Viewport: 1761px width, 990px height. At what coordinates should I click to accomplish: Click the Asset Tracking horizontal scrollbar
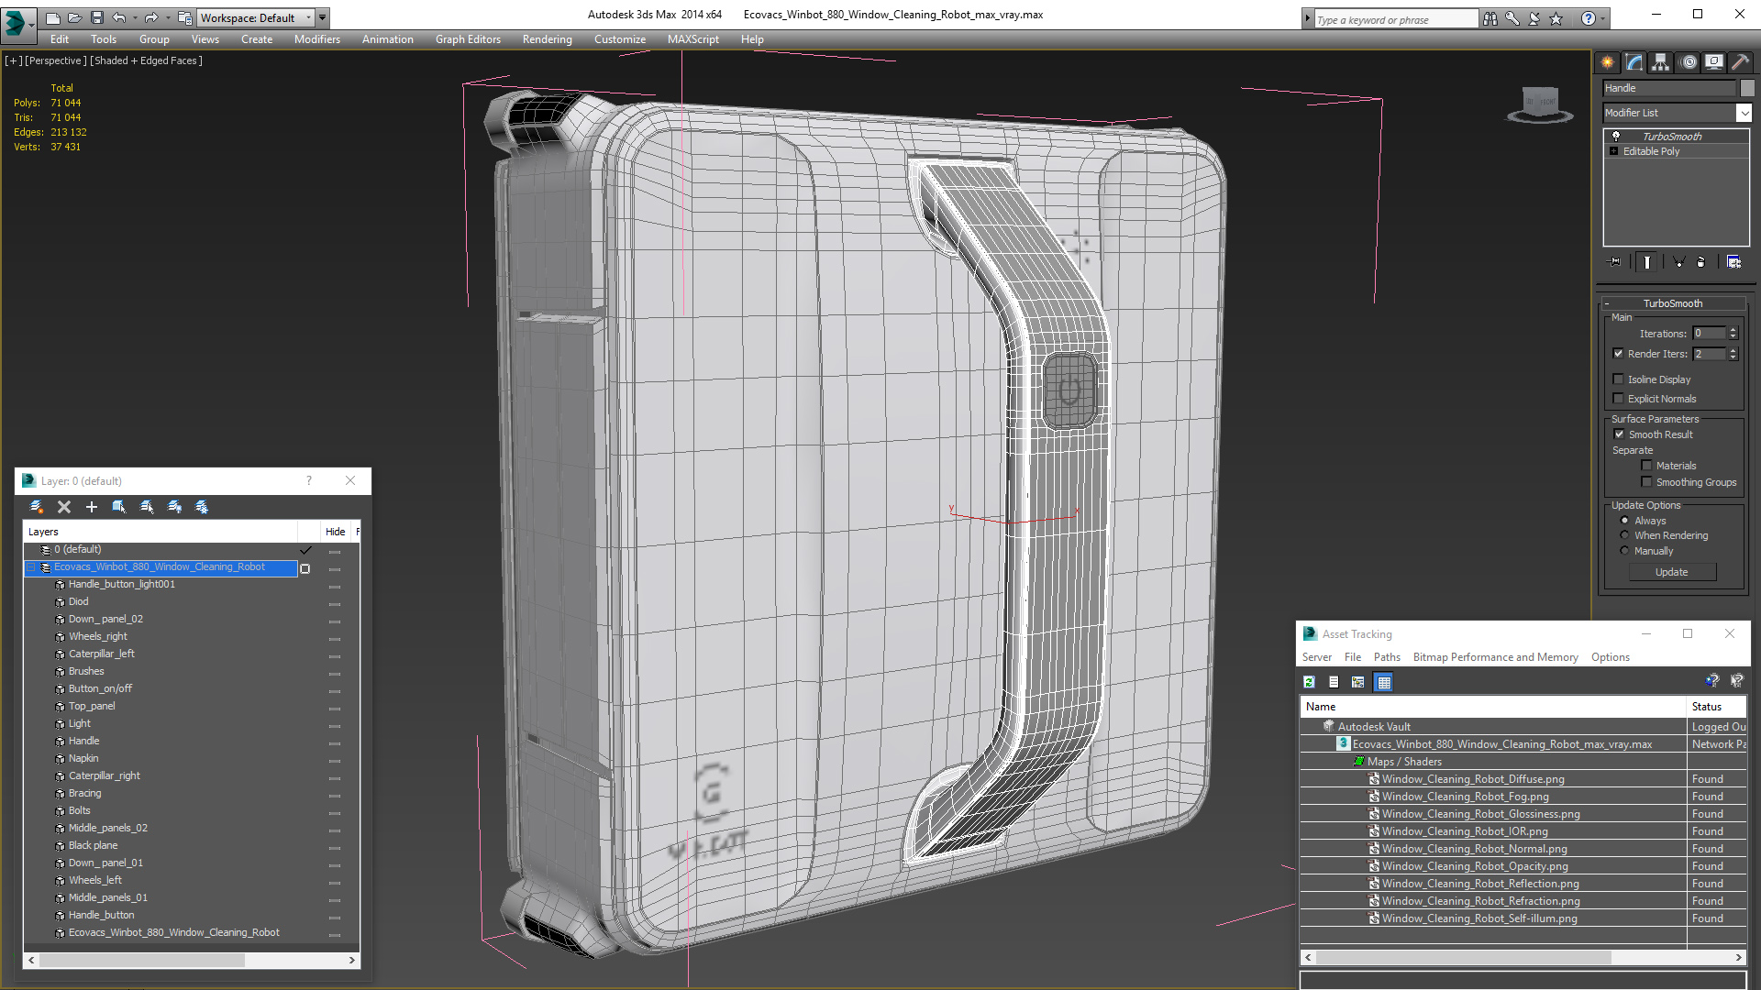pyautogui.click(x=1523, y=957)
